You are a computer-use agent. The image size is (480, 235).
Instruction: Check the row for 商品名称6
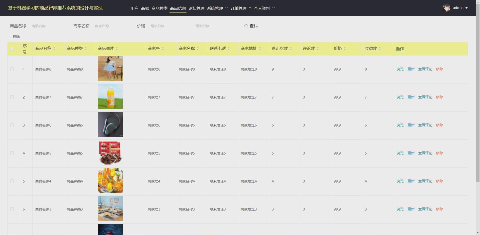pyautogui.click(x=12, y=125)
